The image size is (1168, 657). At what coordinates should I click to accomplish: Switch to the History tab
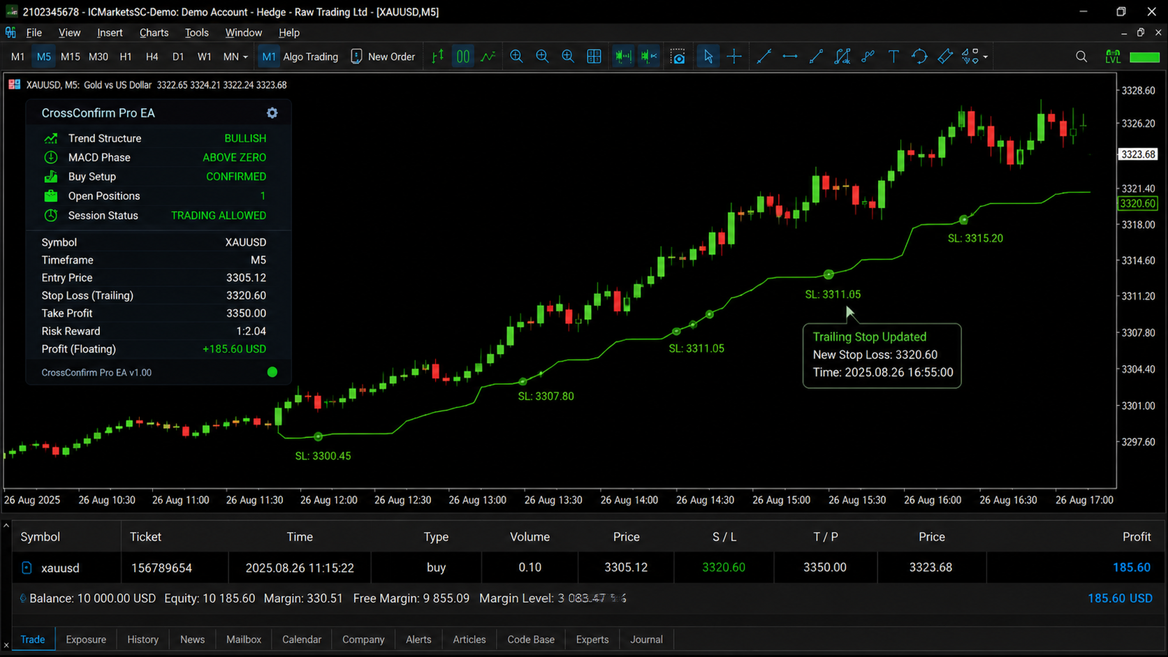click(143, 640)
